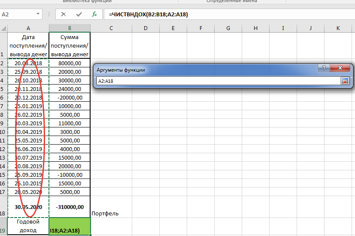This screenshot has width=355, height=236.
Task: Click cell with amount 4000,00
Action: click(70, 149)
